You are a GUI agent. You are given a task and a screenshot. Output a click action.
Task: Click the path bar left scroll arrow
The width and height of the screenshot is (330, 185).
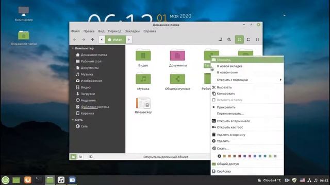point(102,40)
